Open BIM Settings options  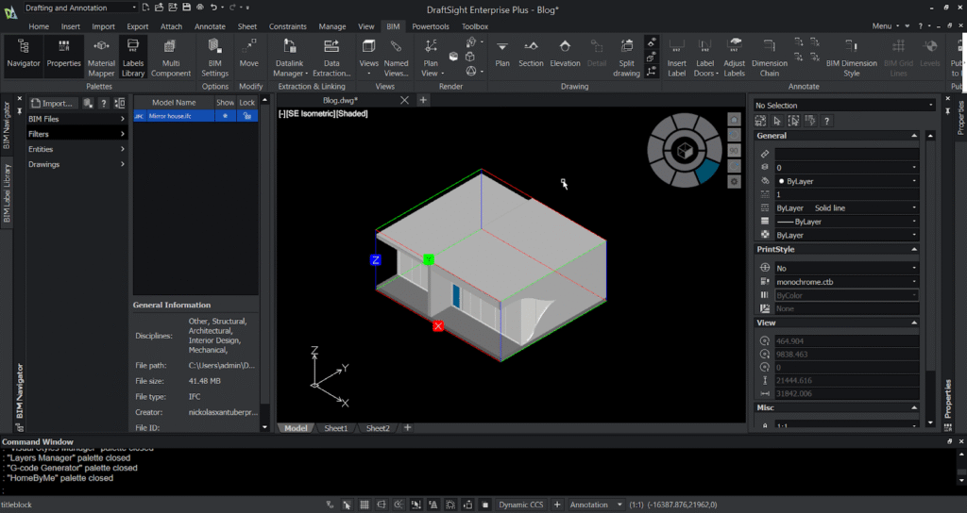coord(214,57)
